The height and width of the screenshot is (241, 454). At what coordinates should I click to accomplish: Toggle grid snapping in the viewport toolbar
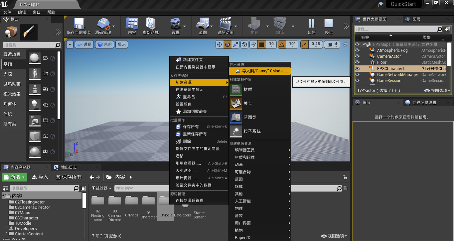(x=262, y=44)
